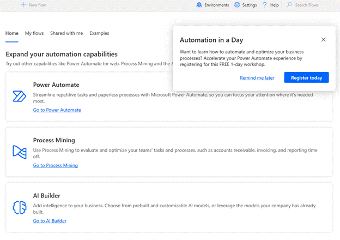The image size is (340, 240).
Task: Click the 'Try out other capabilities' subtitle
Action: pos(89,64)
